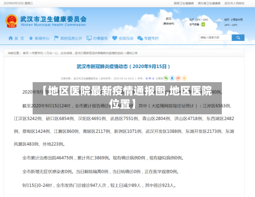
Task: Click the home house icon
Action: [11, 38]
